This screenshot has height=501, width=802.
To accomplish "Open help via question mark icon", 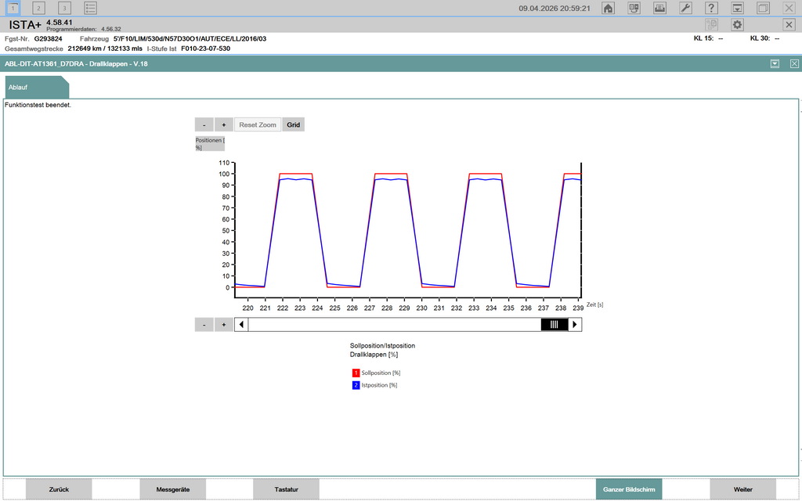I will pos(711,8).
